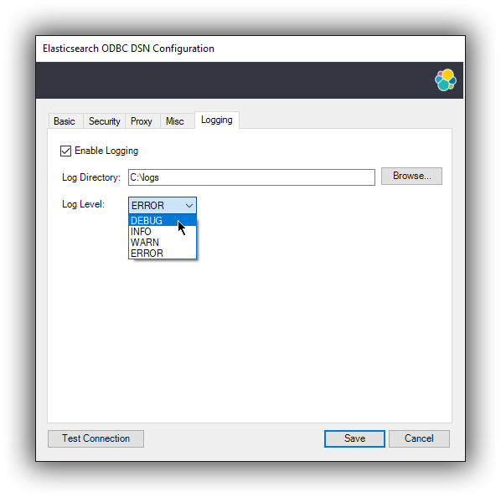Collapse the Log Level combo box
Screen dimensions: 501x497
click(163, 206)
